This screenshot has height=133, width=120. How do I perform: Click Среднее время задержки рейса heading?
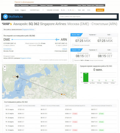pyautogui.click(x=96, y=66)
